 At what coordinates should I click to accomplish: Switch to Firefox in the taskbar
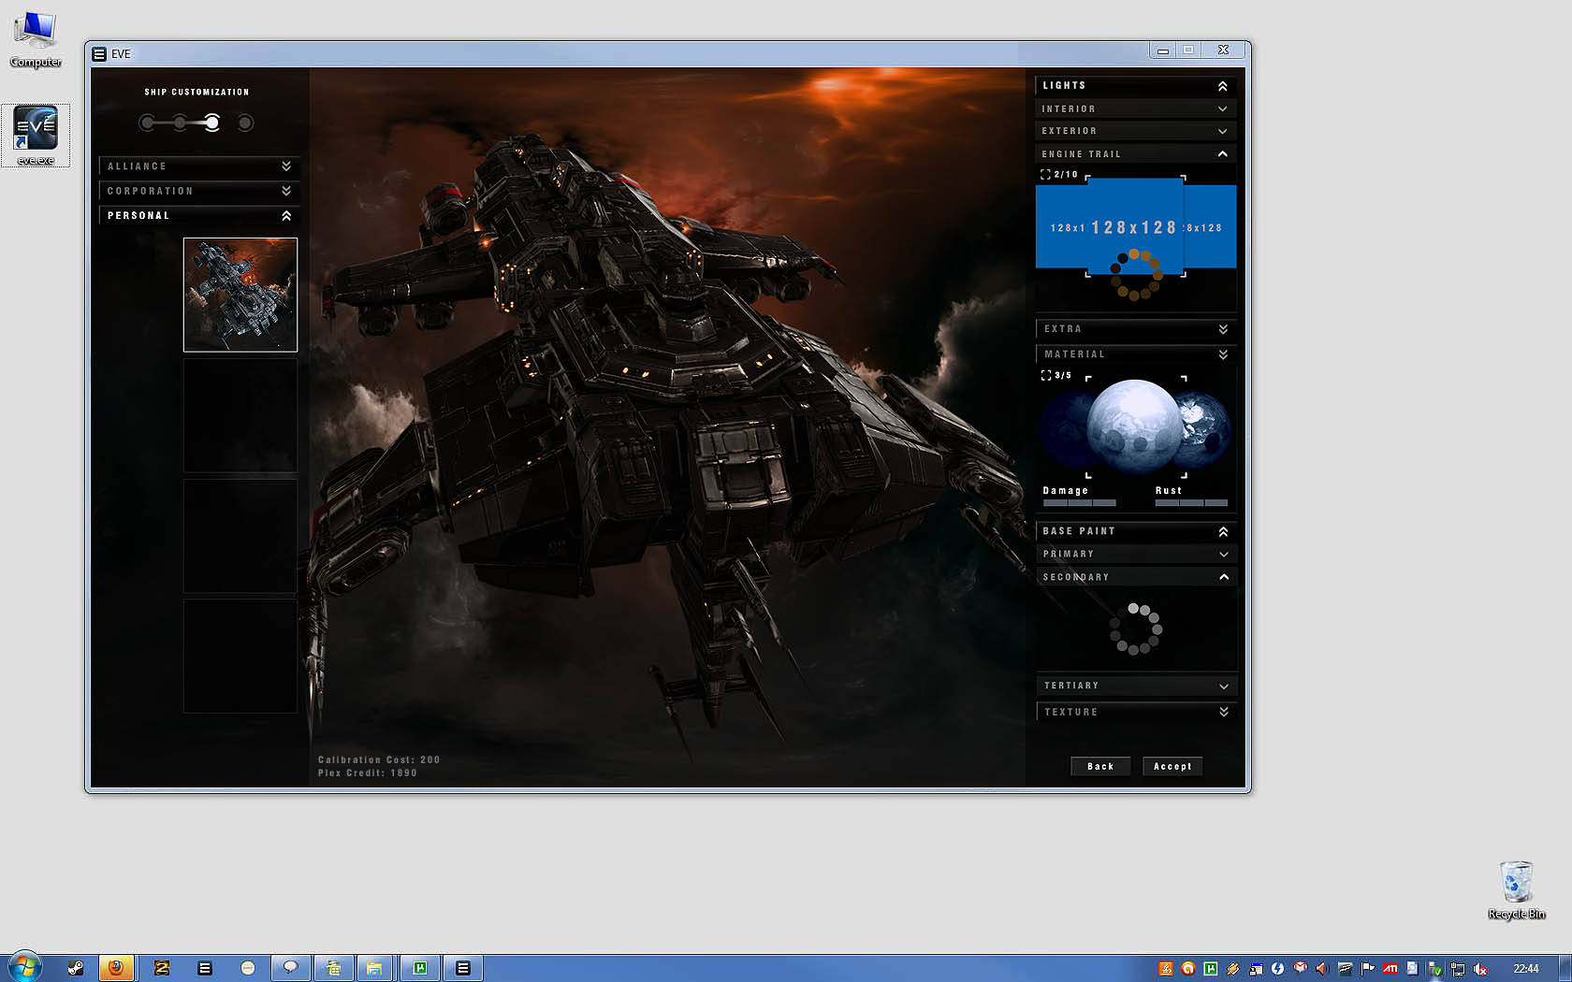[116, 968]
